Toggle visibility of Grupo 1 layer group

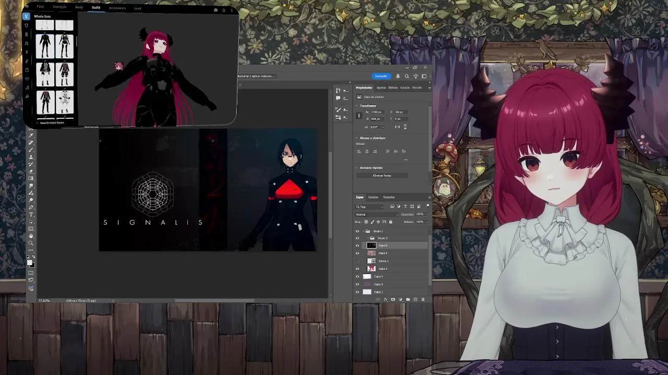tap(357, 231)
